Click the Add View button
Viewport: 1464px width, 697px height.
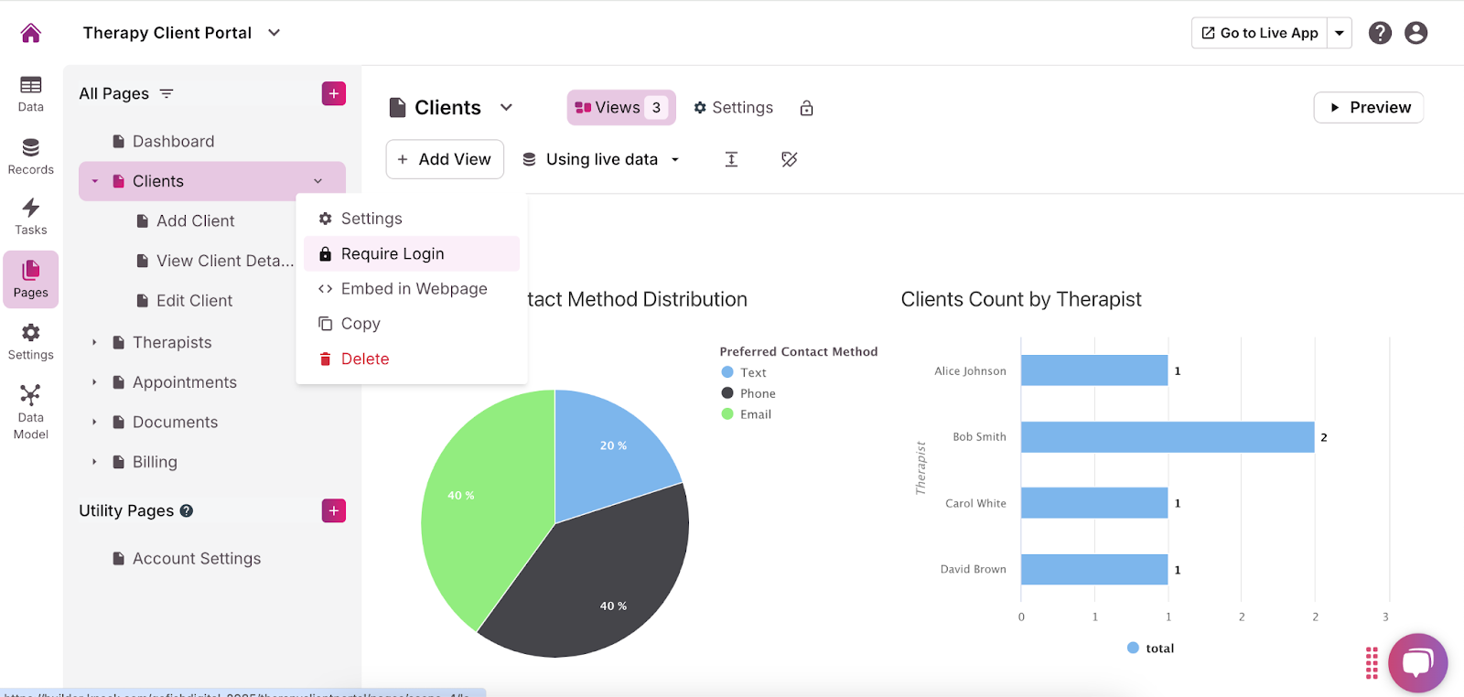pyautogui.click(x=445, y=159)
